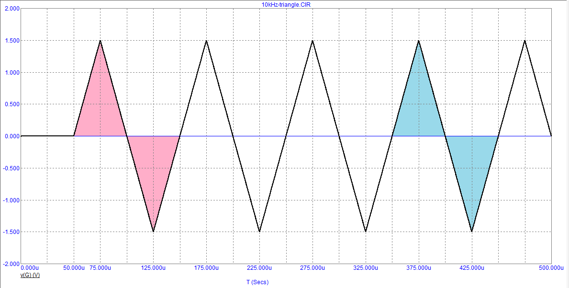Click the plot title 10kHz-triangle.CIR
569x288 pixels.
[x=286, y=5]
